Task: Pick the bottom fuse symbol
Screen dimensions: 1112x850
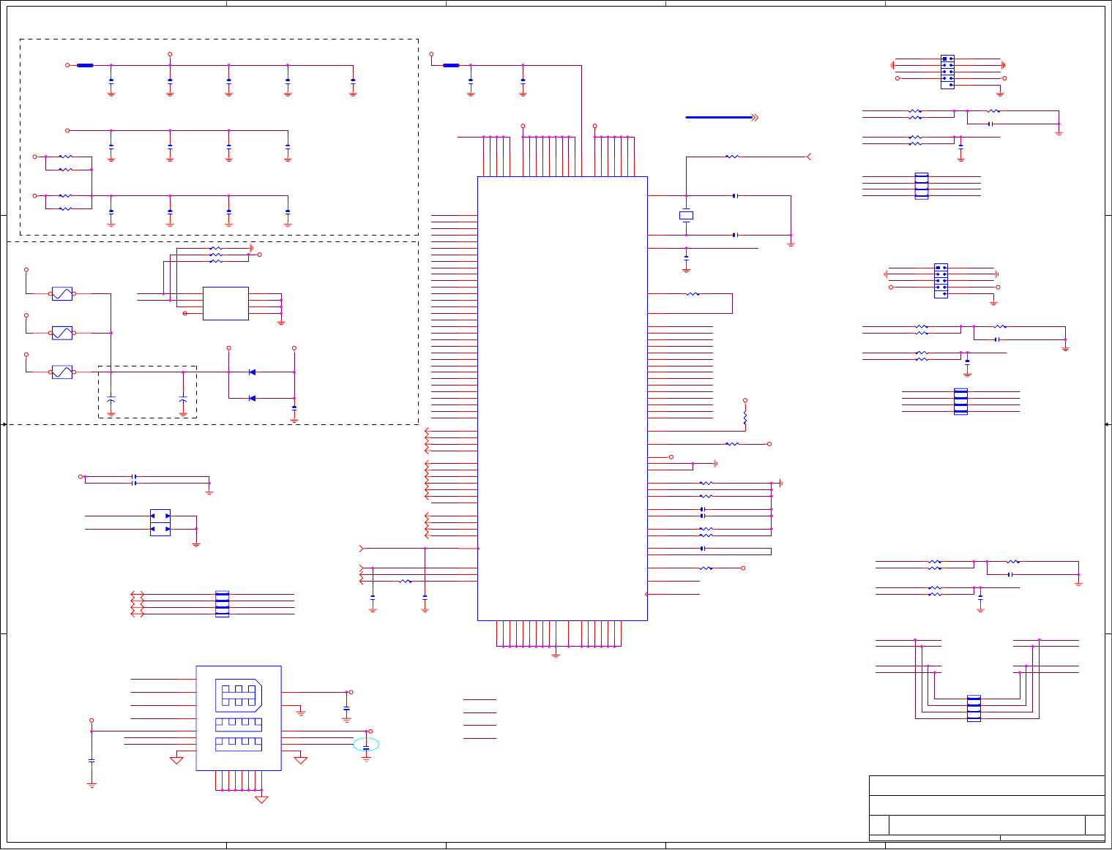Action: (x=62, y=372)
